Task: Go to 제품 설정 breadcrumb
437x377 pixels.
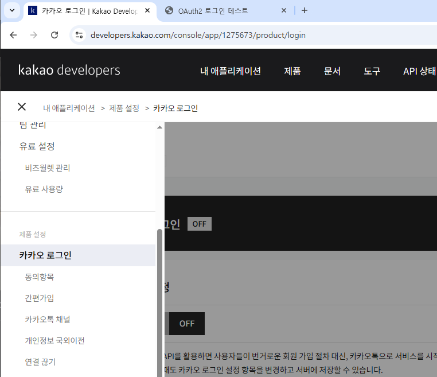Action: tap(124, 108)
